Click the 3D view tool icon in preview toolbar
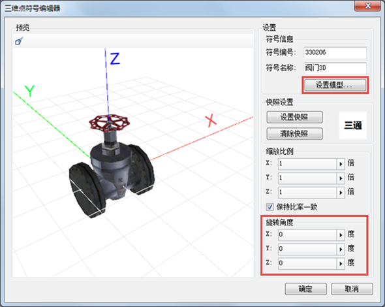385x307 pixels. [19, 41]
